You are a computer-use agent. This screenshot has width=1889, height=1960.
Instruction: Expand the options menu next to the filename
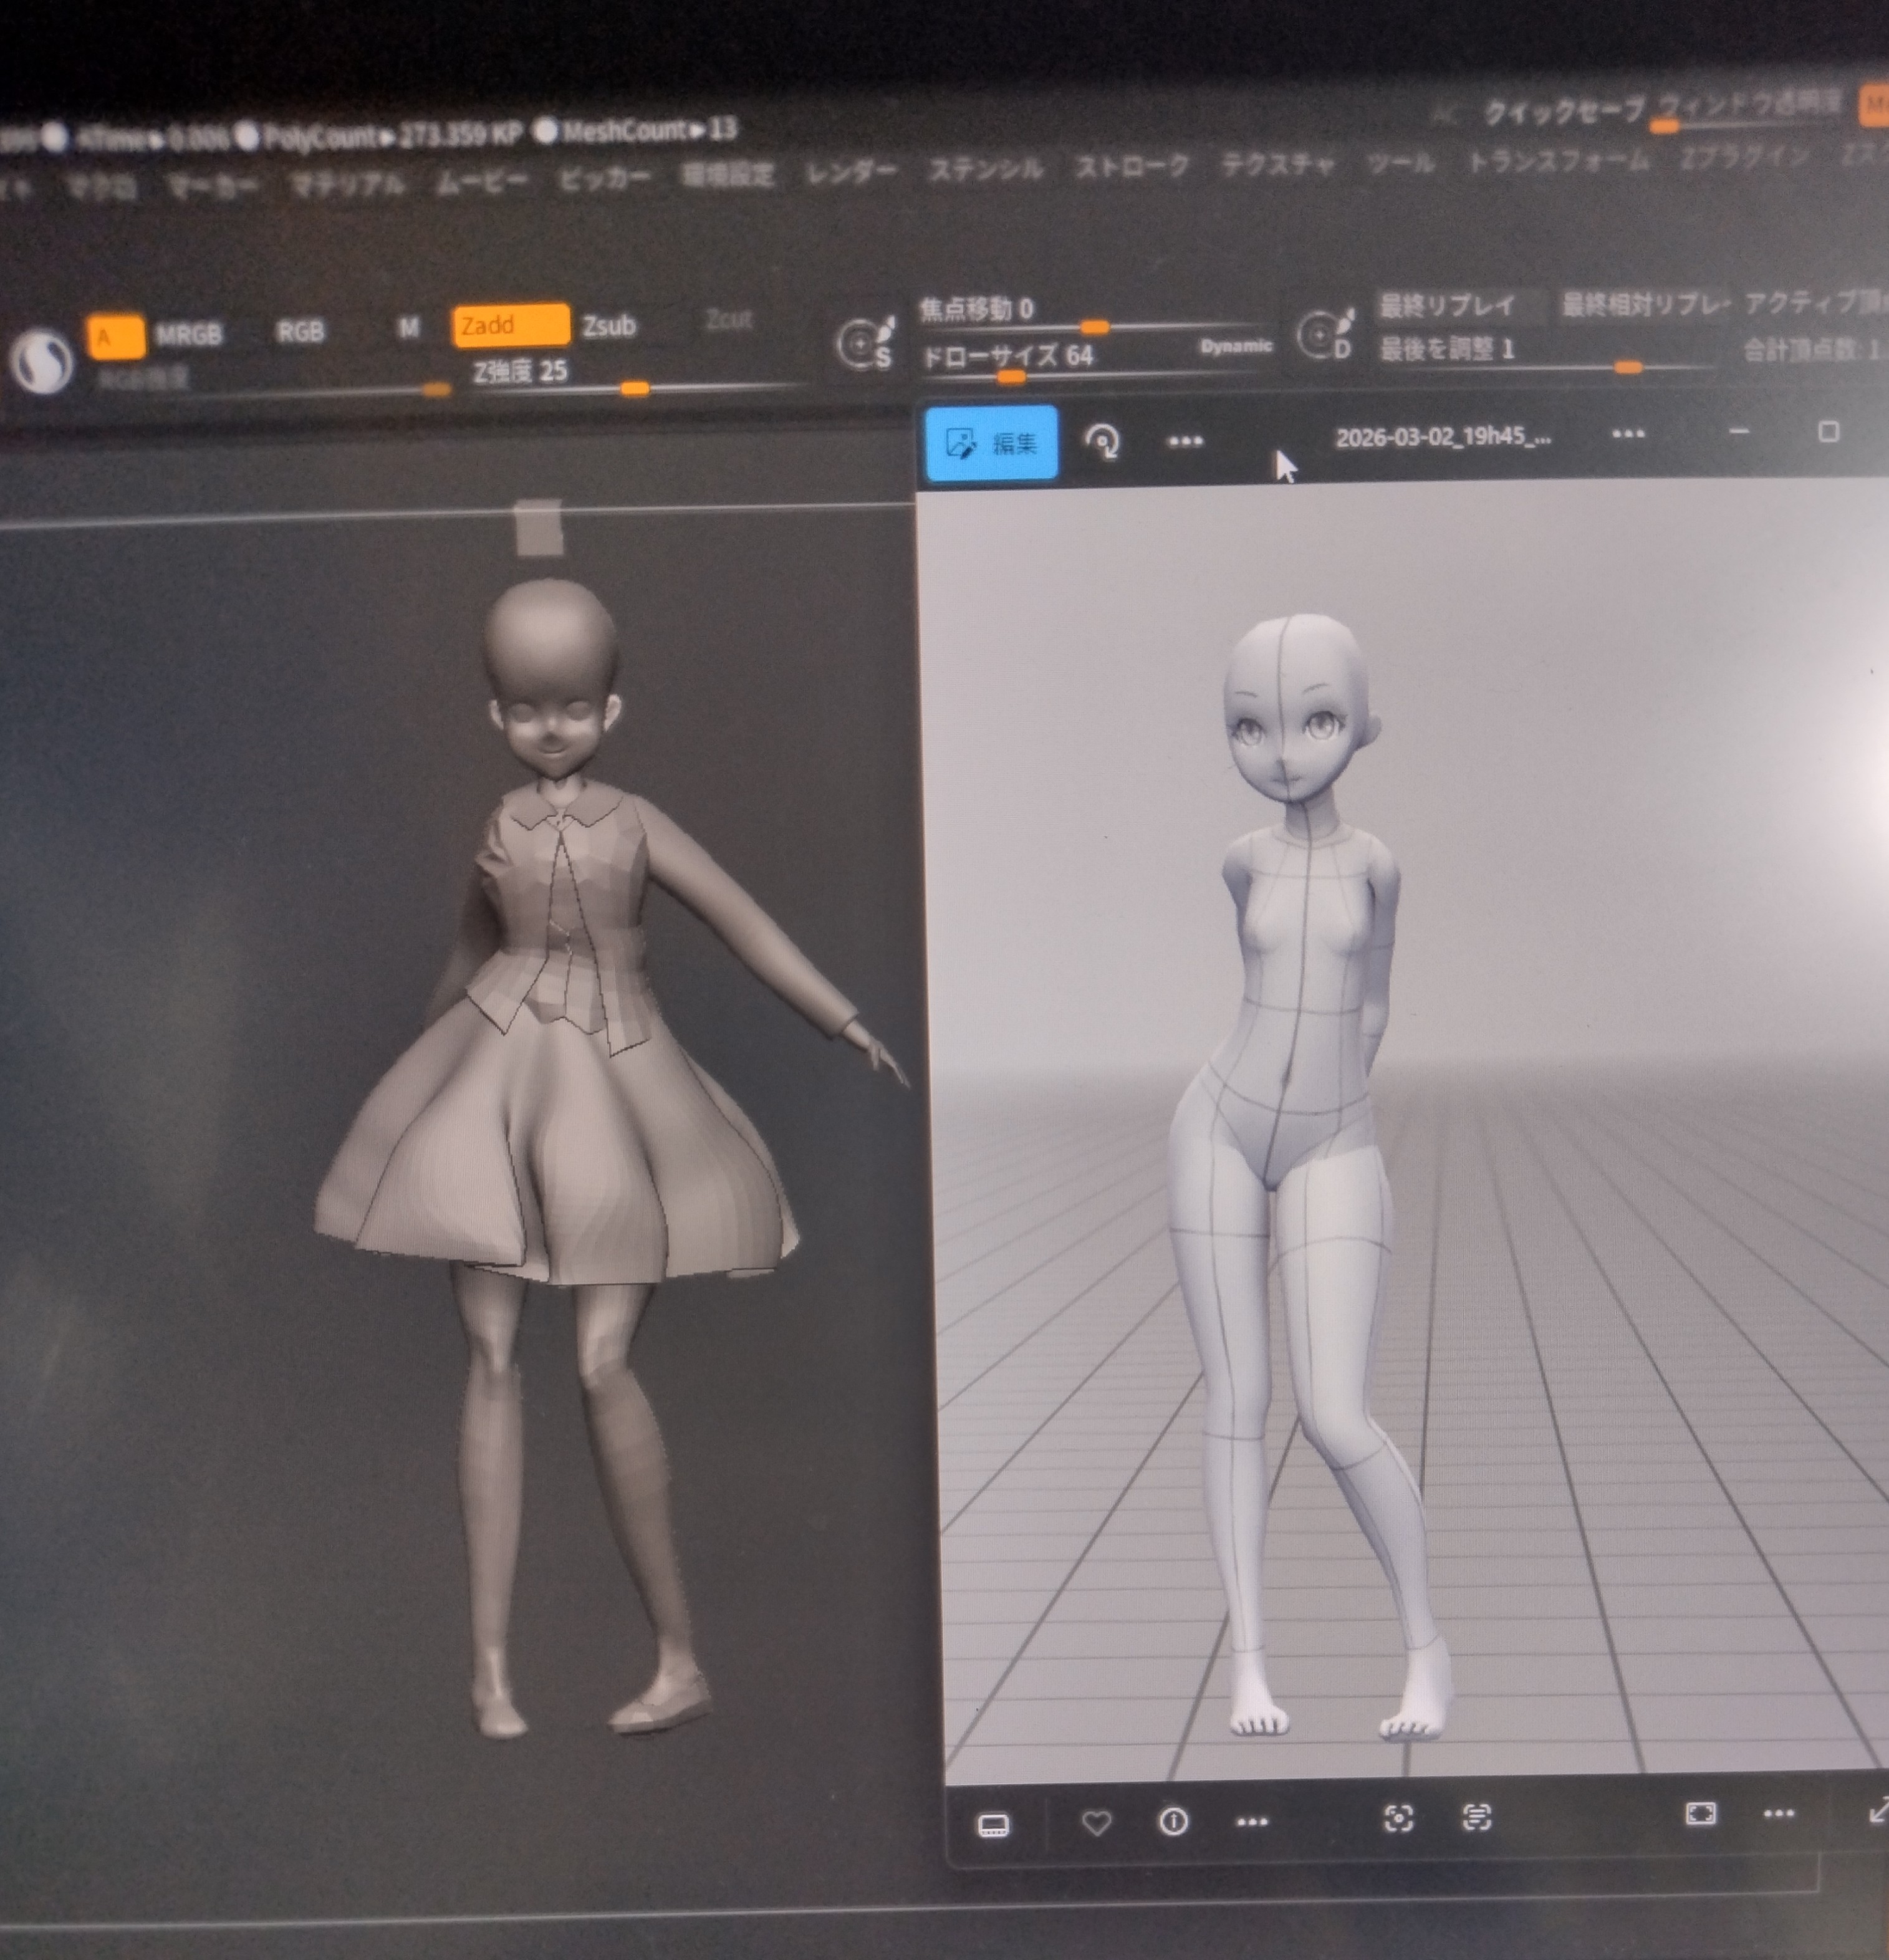click(x=1628, y=434)
